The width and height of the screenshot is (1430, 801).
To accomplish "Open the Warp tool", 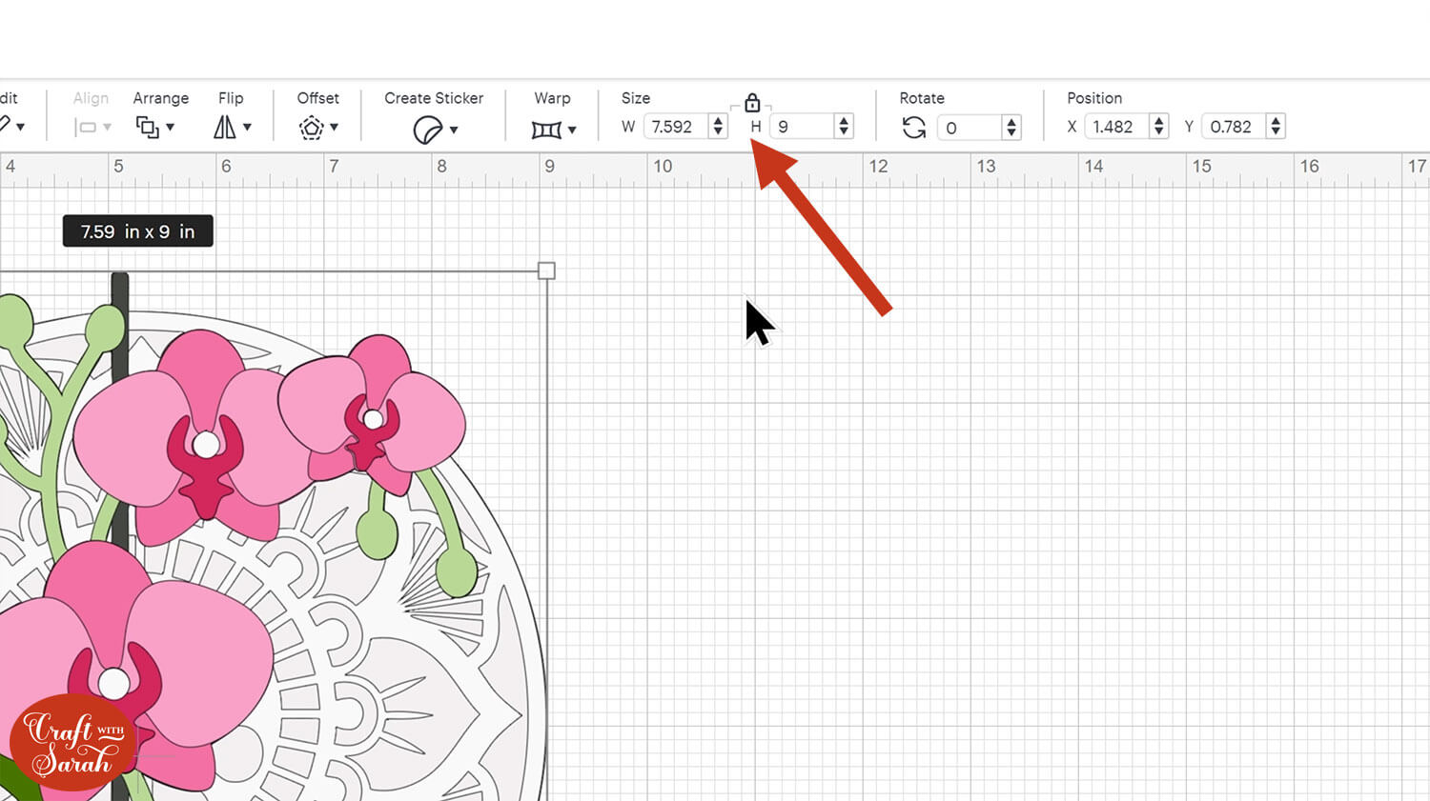I will pos(553,129).
